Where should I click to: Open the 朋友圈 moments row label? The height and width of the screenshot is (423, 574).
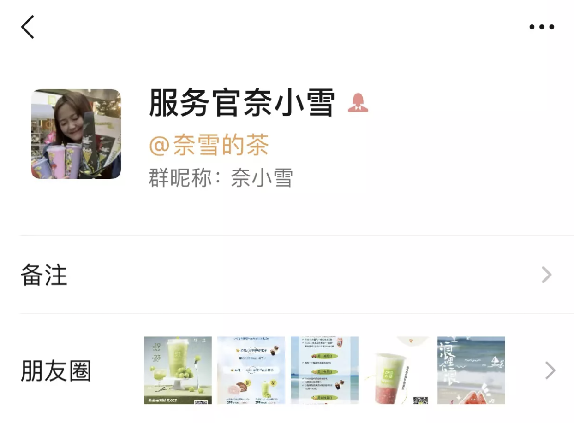point(56,371)
